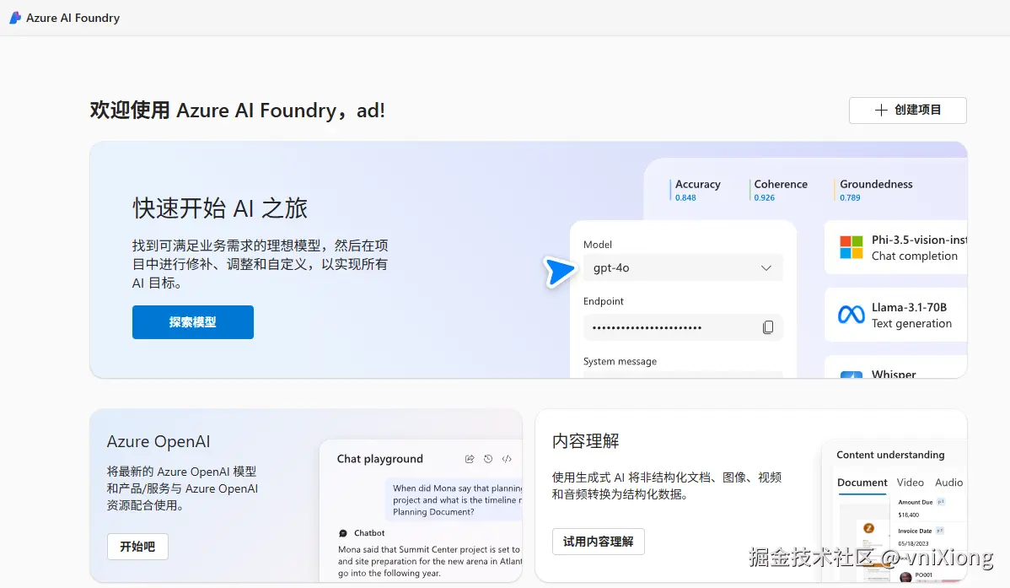The height and width of the screenshot is (588, 1010).
Task: Click the 开始吧 button under Azure OpenAI
Action: tap(138, 547)
